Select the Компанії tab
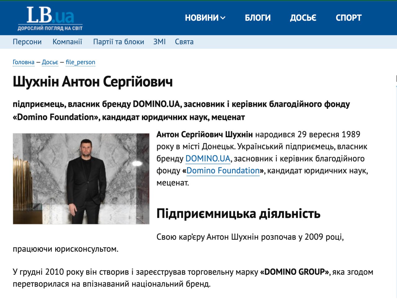 pos(67,42)
